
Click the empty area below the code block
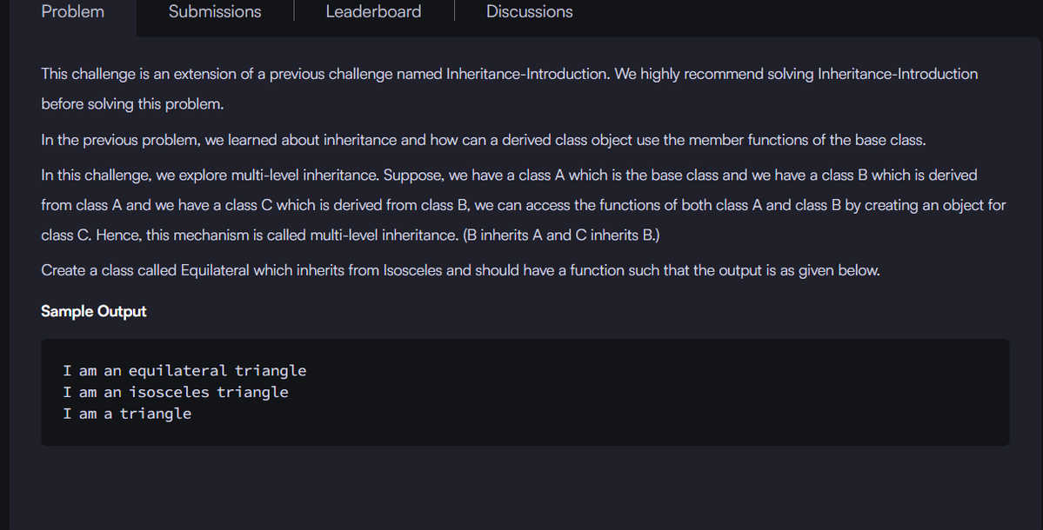point(522,487)
